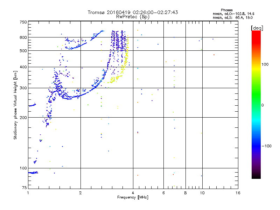Click the colorbar tick label '-100'
280x210 pixels.
[x=266, y=146]
